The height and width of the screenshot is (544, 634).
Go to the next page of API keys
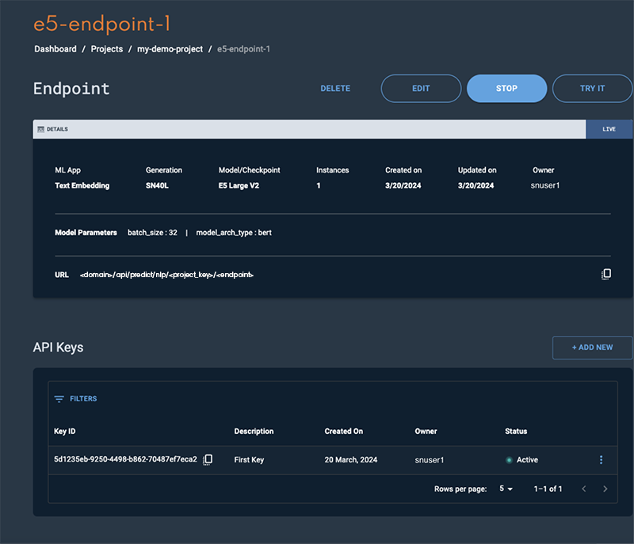[605, 489]
